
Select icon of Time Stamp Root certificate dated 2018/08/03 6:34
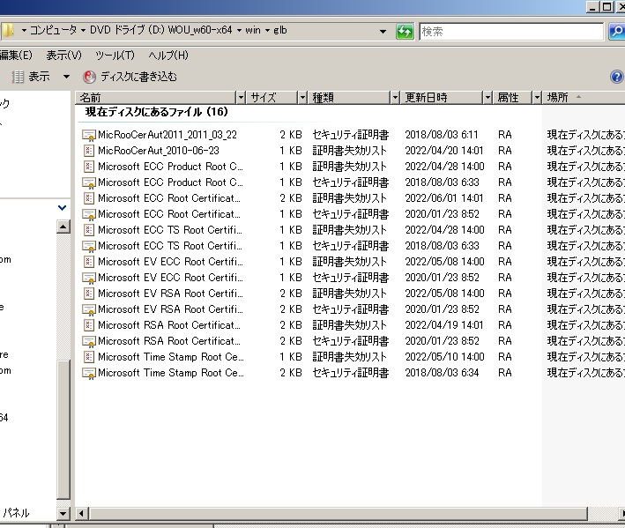point(88,374)
